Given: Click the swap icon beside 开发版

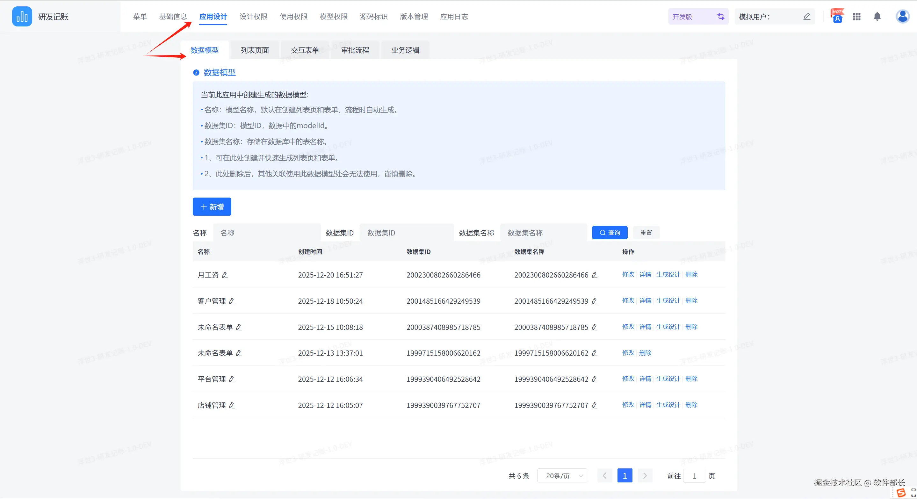Looking at the screenshot, I should tap(720, 17).
